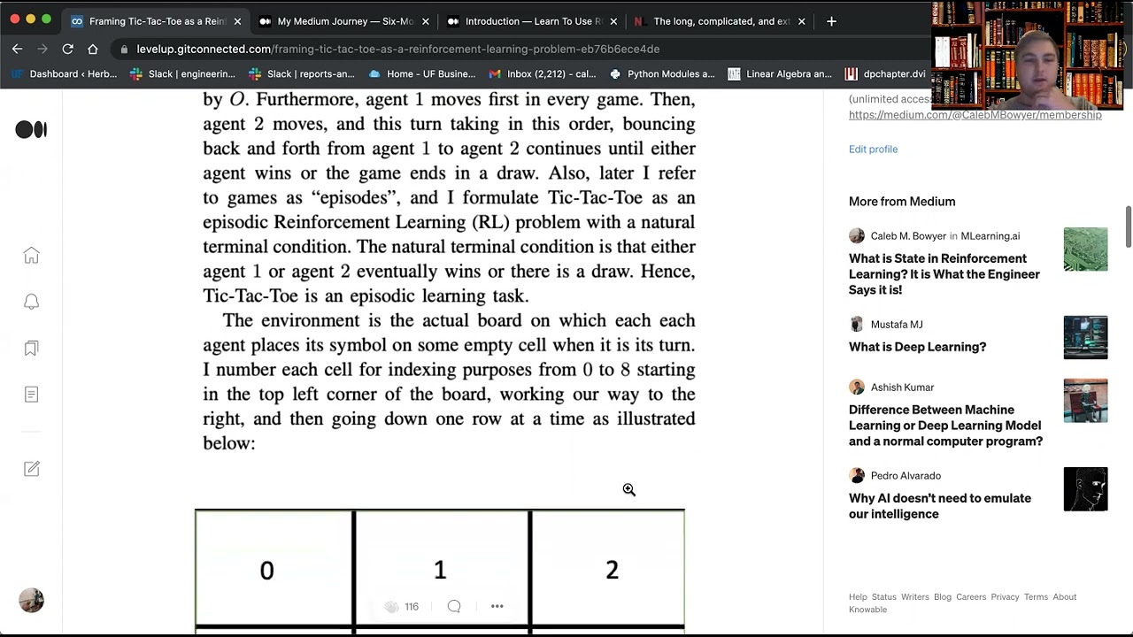Open the user avatar in sidebar
This screenshot has height=637, width=1133.
click(x=31, y=601)
